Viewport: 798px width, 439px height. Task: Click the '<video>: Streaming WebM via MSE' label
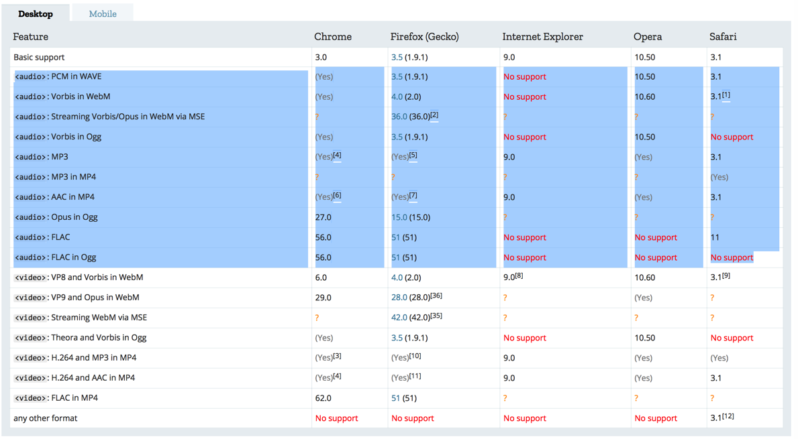81,318
